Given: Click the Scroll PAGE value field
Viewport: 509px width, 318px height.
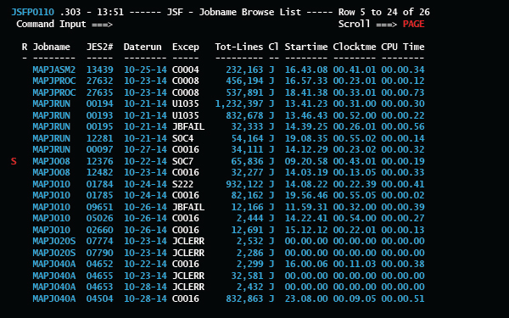Looking at the screenshot, I should (414, 25).
